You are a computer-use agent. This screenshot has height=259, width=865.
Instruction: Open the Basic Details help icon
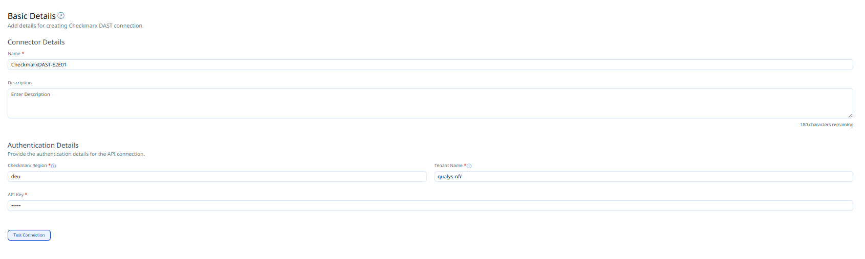point(61,16)
